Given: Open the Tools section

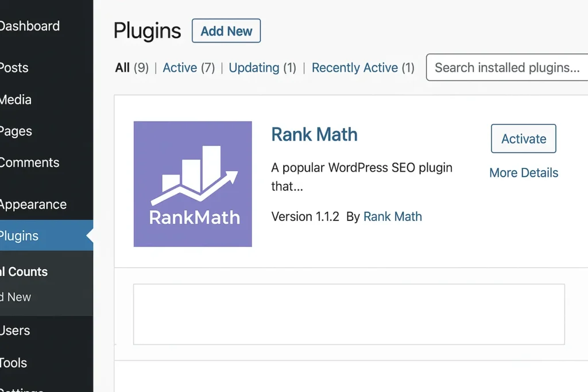Looking at the screenshot, I should click(x=13, y=363).
